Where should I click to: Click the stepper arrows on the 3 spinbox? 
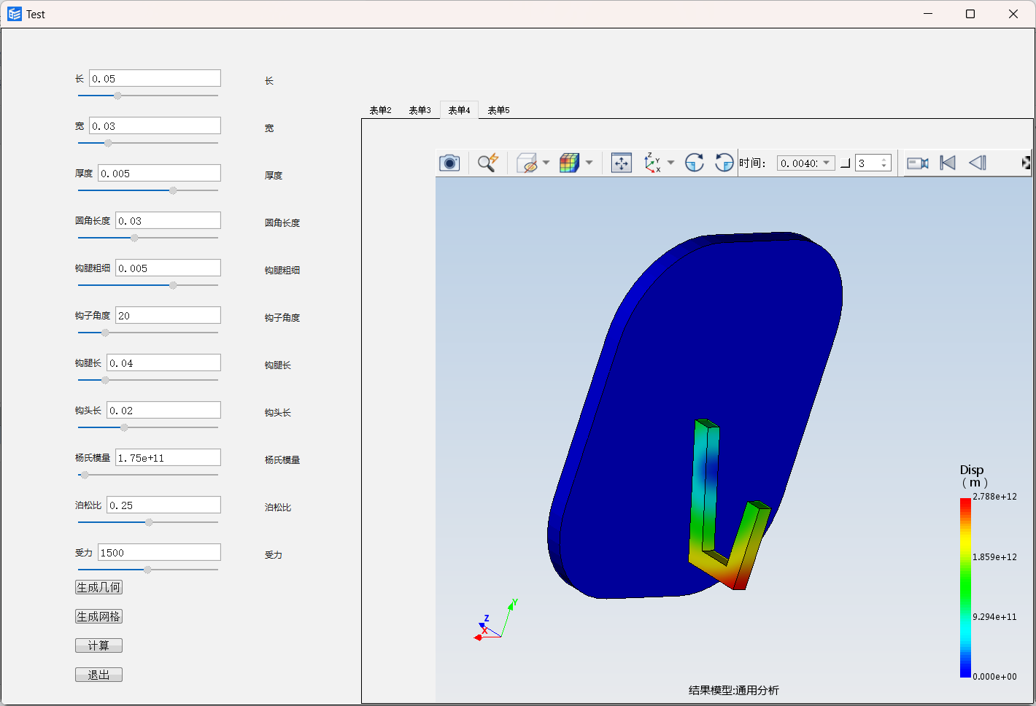point(884,163)
